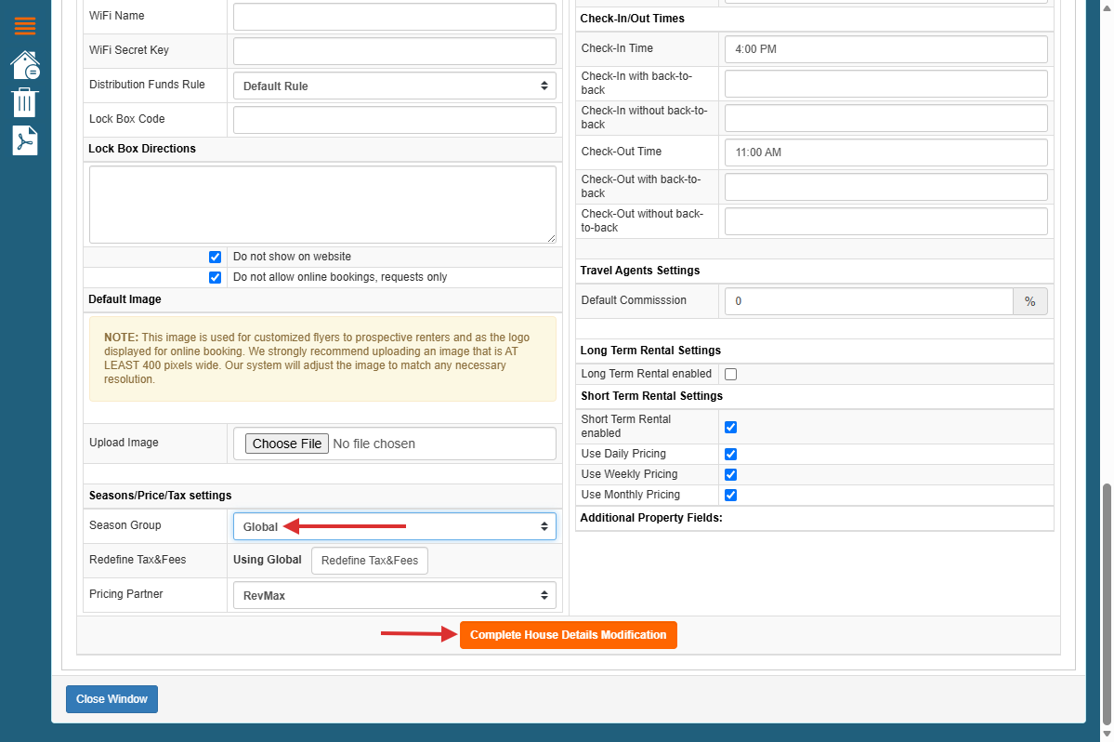Click the Additional Property Fields heading

tap(650, 518)
